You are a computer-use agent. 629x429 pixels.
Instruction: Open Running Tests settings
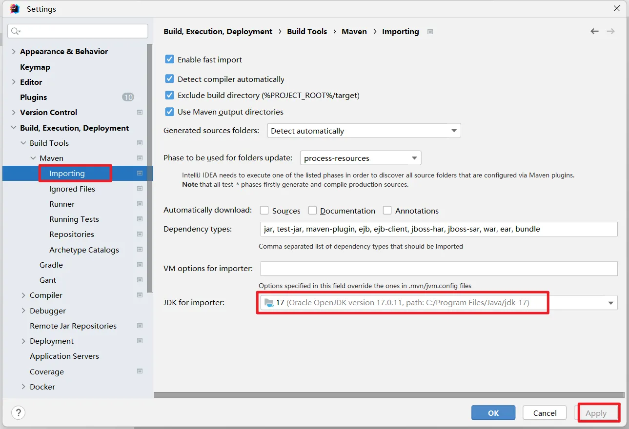coord(74,219)
